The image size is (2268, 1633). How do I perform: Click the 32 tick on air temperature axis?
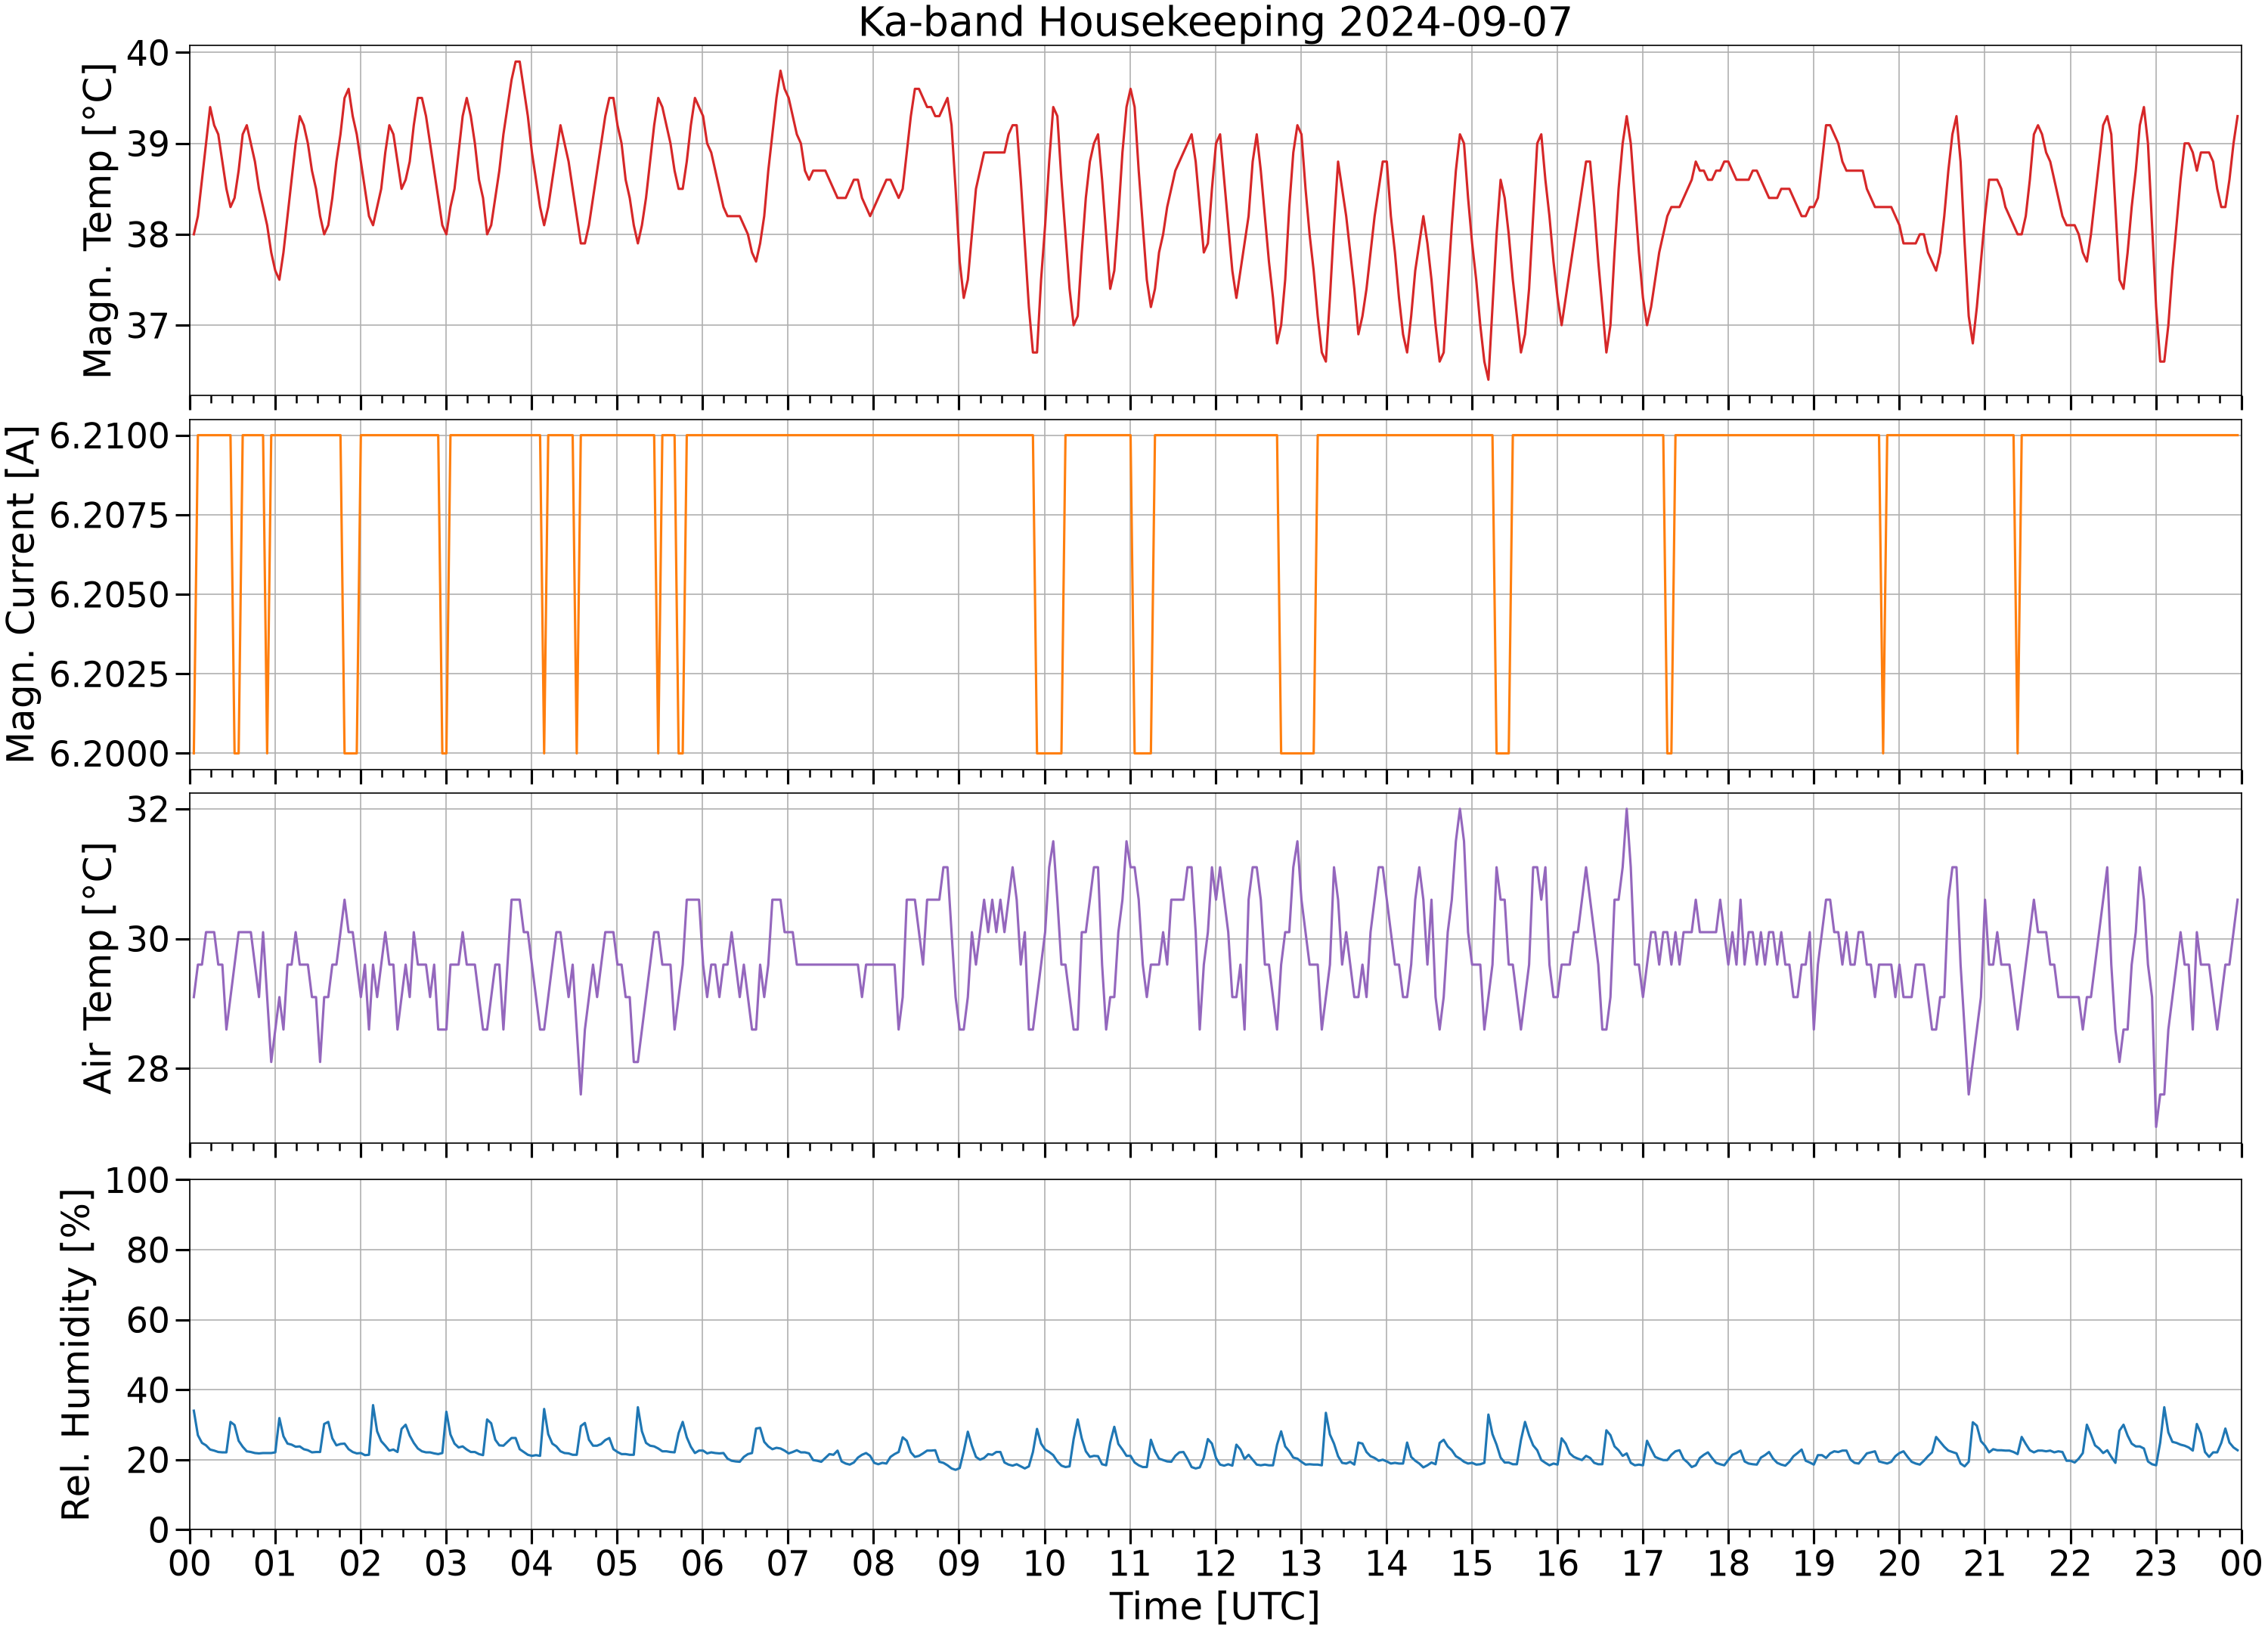148,809
